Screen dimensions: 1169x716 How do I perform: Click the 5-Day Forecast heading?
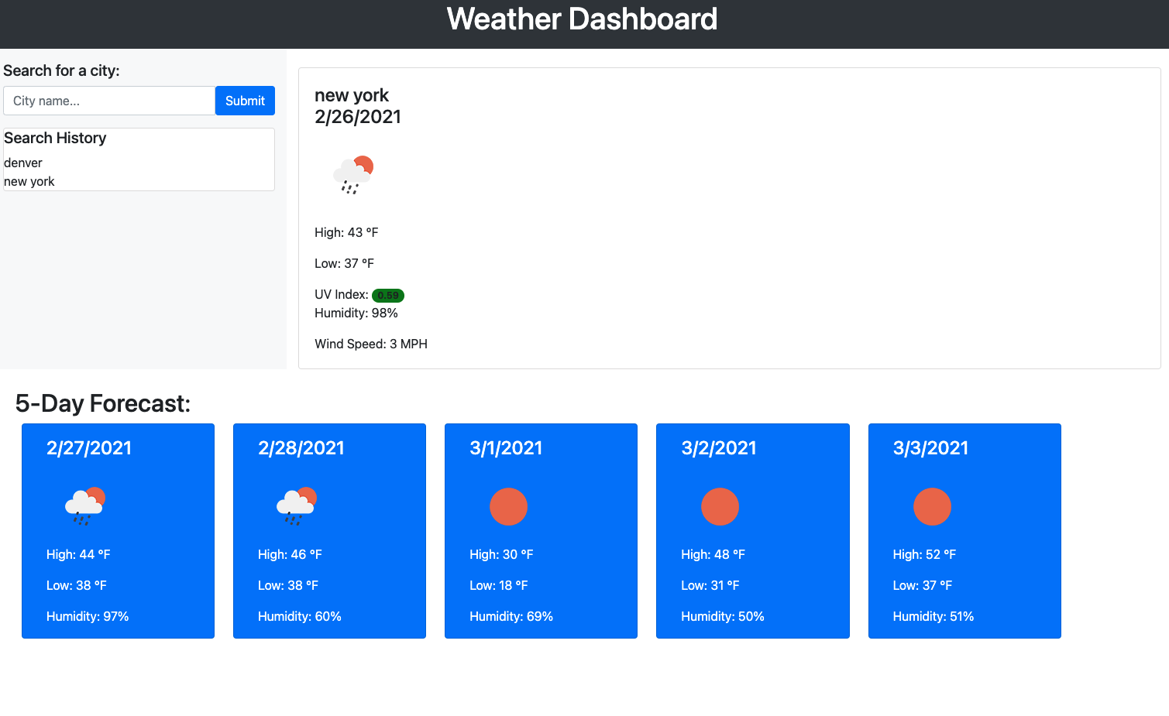(103, 403)
